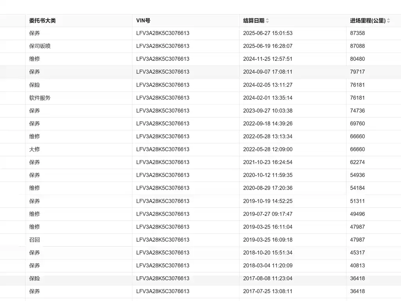401x301 pixels.
Task: Select 保险 in the 2024-02-05 row
Action: pyautogui.click(x=34, y=85)
